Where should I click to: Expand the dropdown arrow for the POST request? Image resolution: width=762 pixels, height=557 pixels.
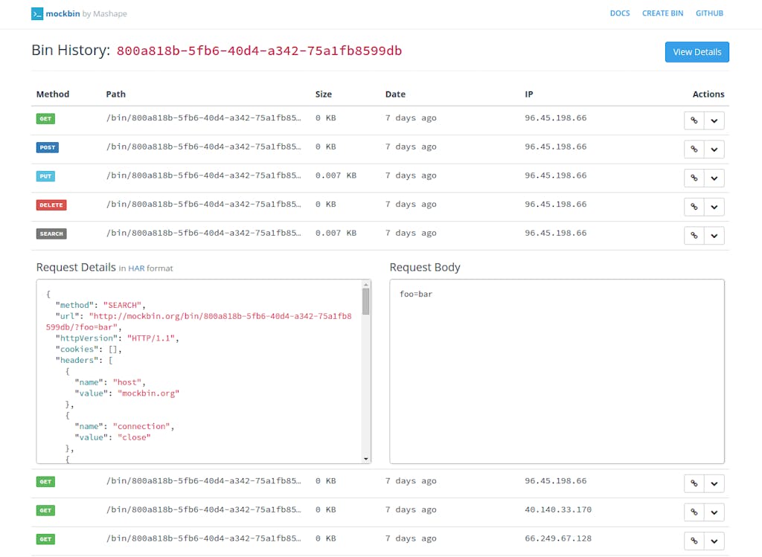(x=714, y=149)
